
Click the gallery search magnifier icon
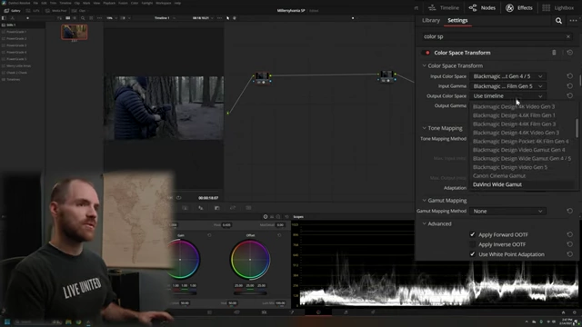click(83, 18)
